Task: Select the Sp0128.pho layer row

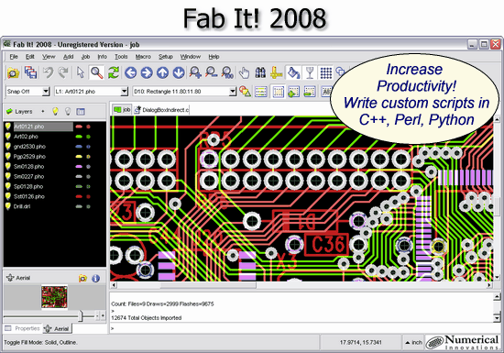Action: point(55,186)
